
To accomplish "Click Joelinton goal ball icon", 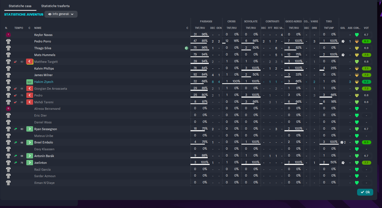I will tap(343, 163).
